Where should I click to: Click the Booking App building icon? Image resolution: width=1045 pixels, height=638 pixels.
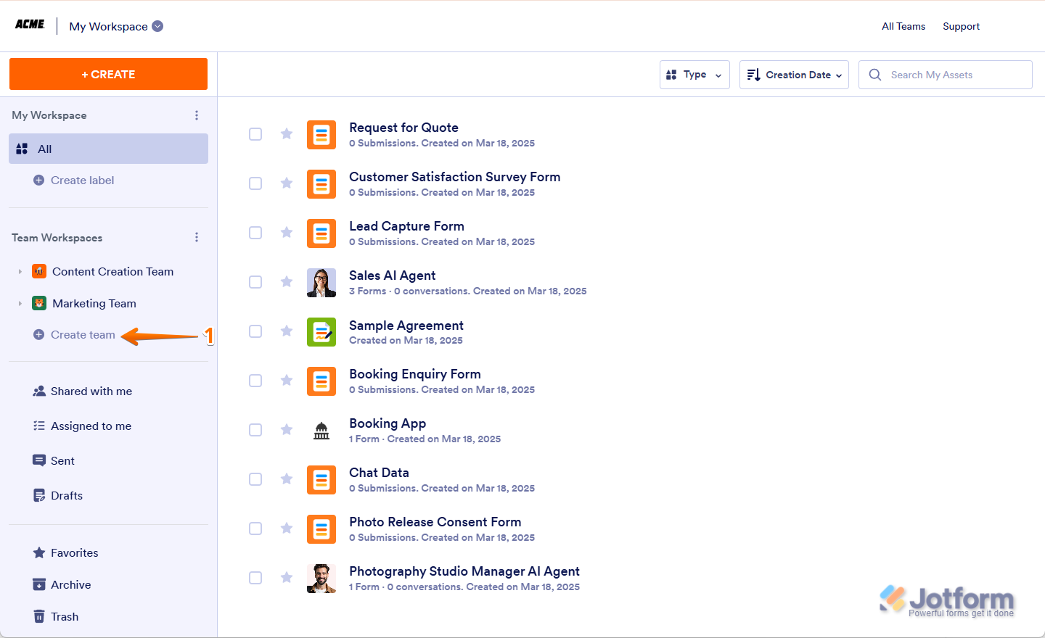pos(321,431)
